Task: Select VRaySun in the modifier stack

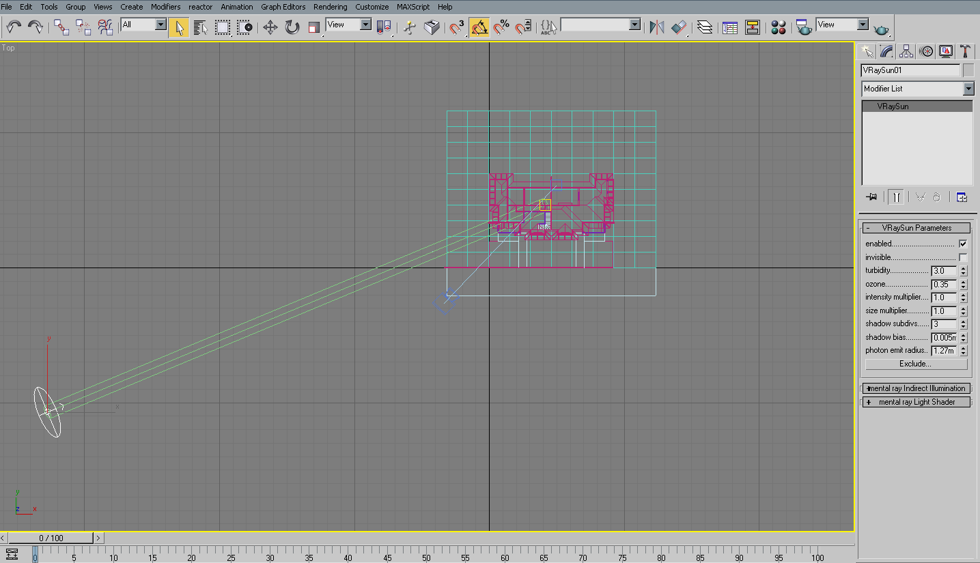Action: point(917,106)
